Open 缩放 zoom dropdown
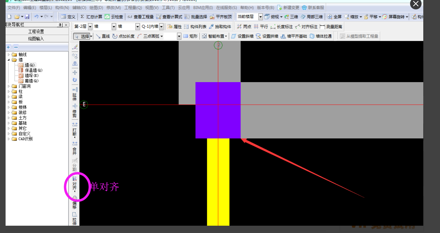The width and height of the screenshot is (440, 233). [x=361, y=17]
